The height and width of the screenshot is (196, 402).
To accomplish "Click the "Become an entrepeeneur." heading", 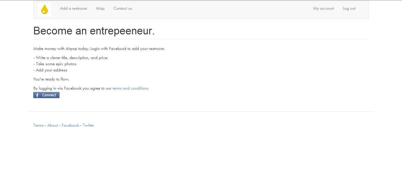I will click(x=94, y=31).
